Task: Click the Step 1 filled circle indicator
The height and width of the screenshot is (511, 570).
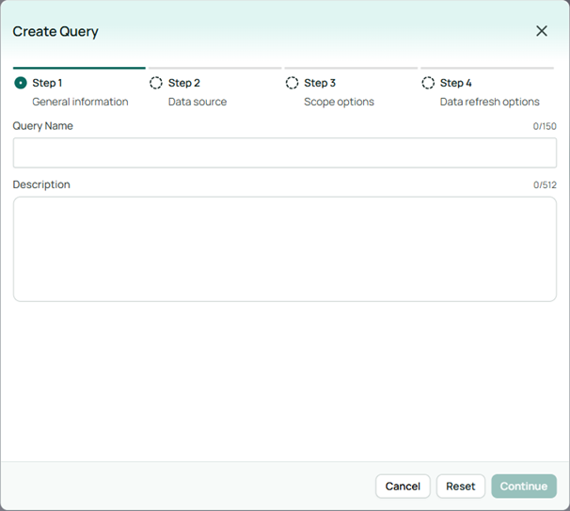Action: 21,83
